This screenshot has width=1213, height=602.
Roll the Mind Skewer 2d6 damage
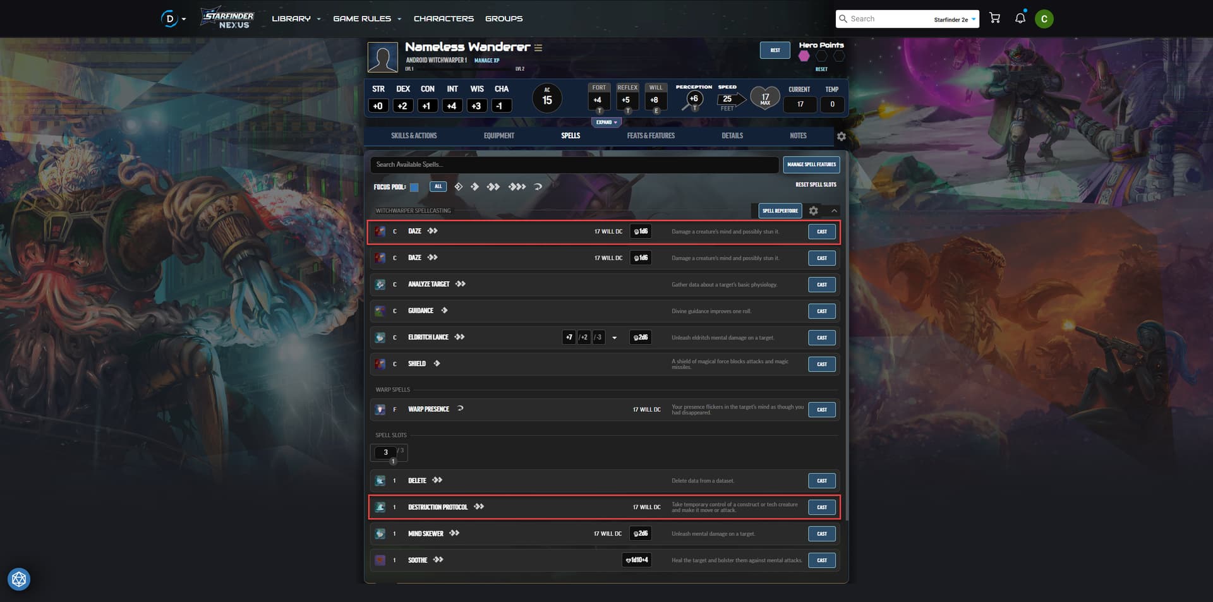(x=640, y=534)
